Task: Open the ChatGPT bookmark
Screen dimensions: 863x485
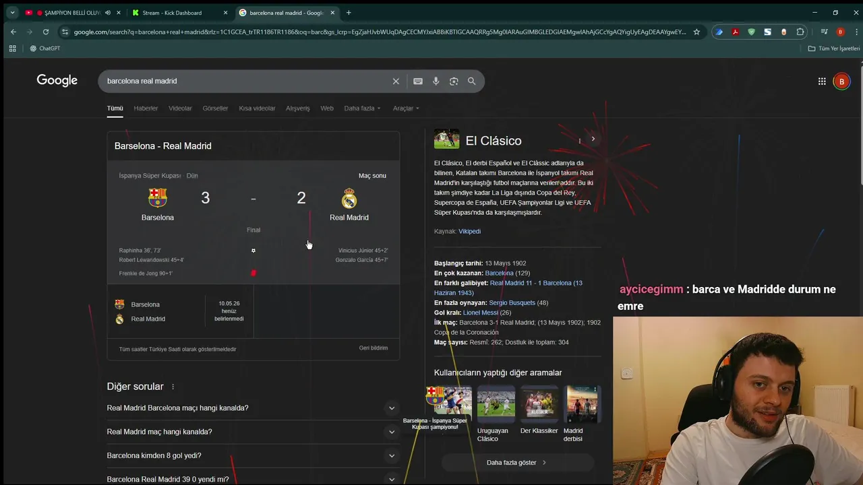Action: [45, 48]
